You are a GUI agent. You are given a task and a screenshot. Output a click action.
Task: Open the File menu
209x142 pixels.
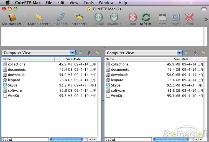pyautogui.click(x=49, y=3)
